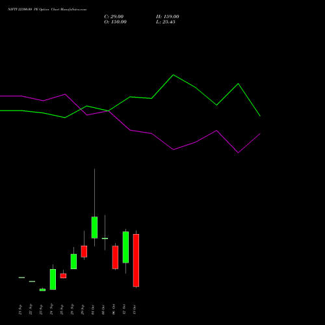Click the close value C: 29.00
The width and height of the screenshot is (325, 325).
point(114,17)
